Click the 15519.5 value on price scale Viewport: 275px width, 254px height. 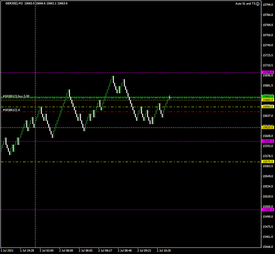[268, 197]
